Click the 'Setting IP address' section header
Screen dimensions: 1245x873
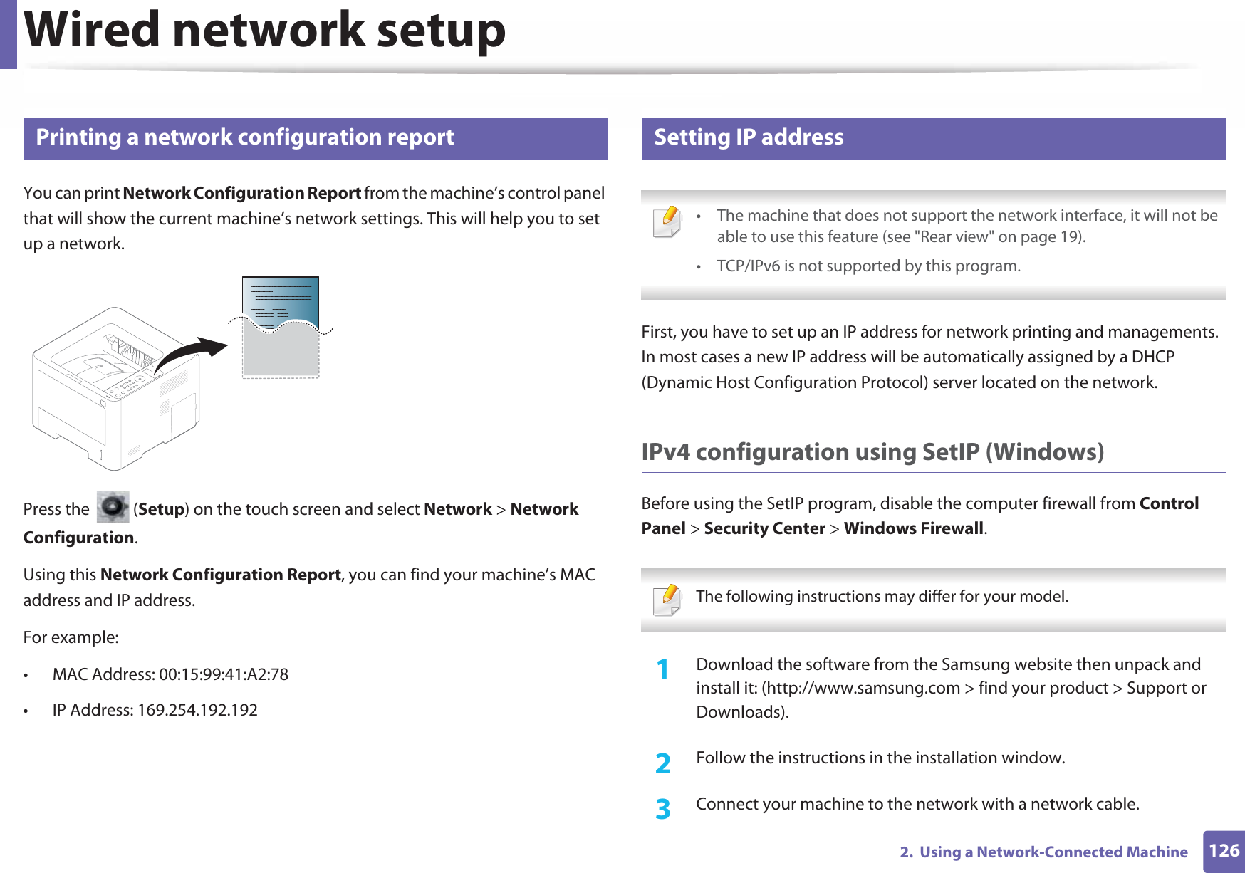pyautogui.click(x=749, y=137)
